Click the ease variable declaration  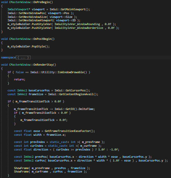[37, 131]
